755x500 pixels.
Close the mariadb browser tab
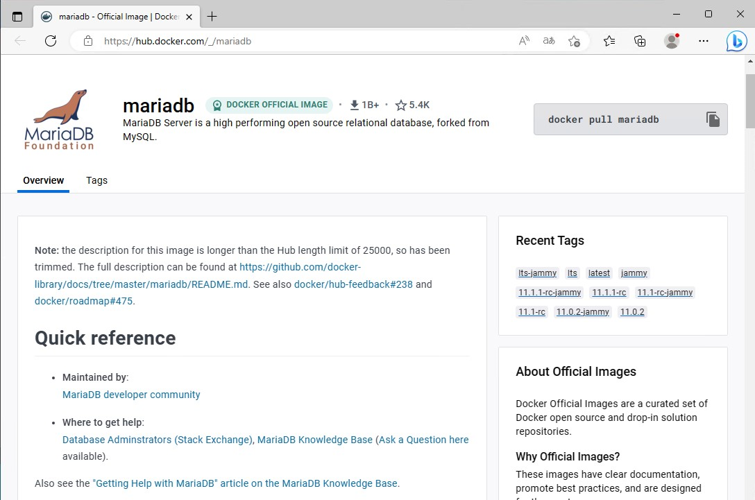pyautogui.click(x=189, y=17)
